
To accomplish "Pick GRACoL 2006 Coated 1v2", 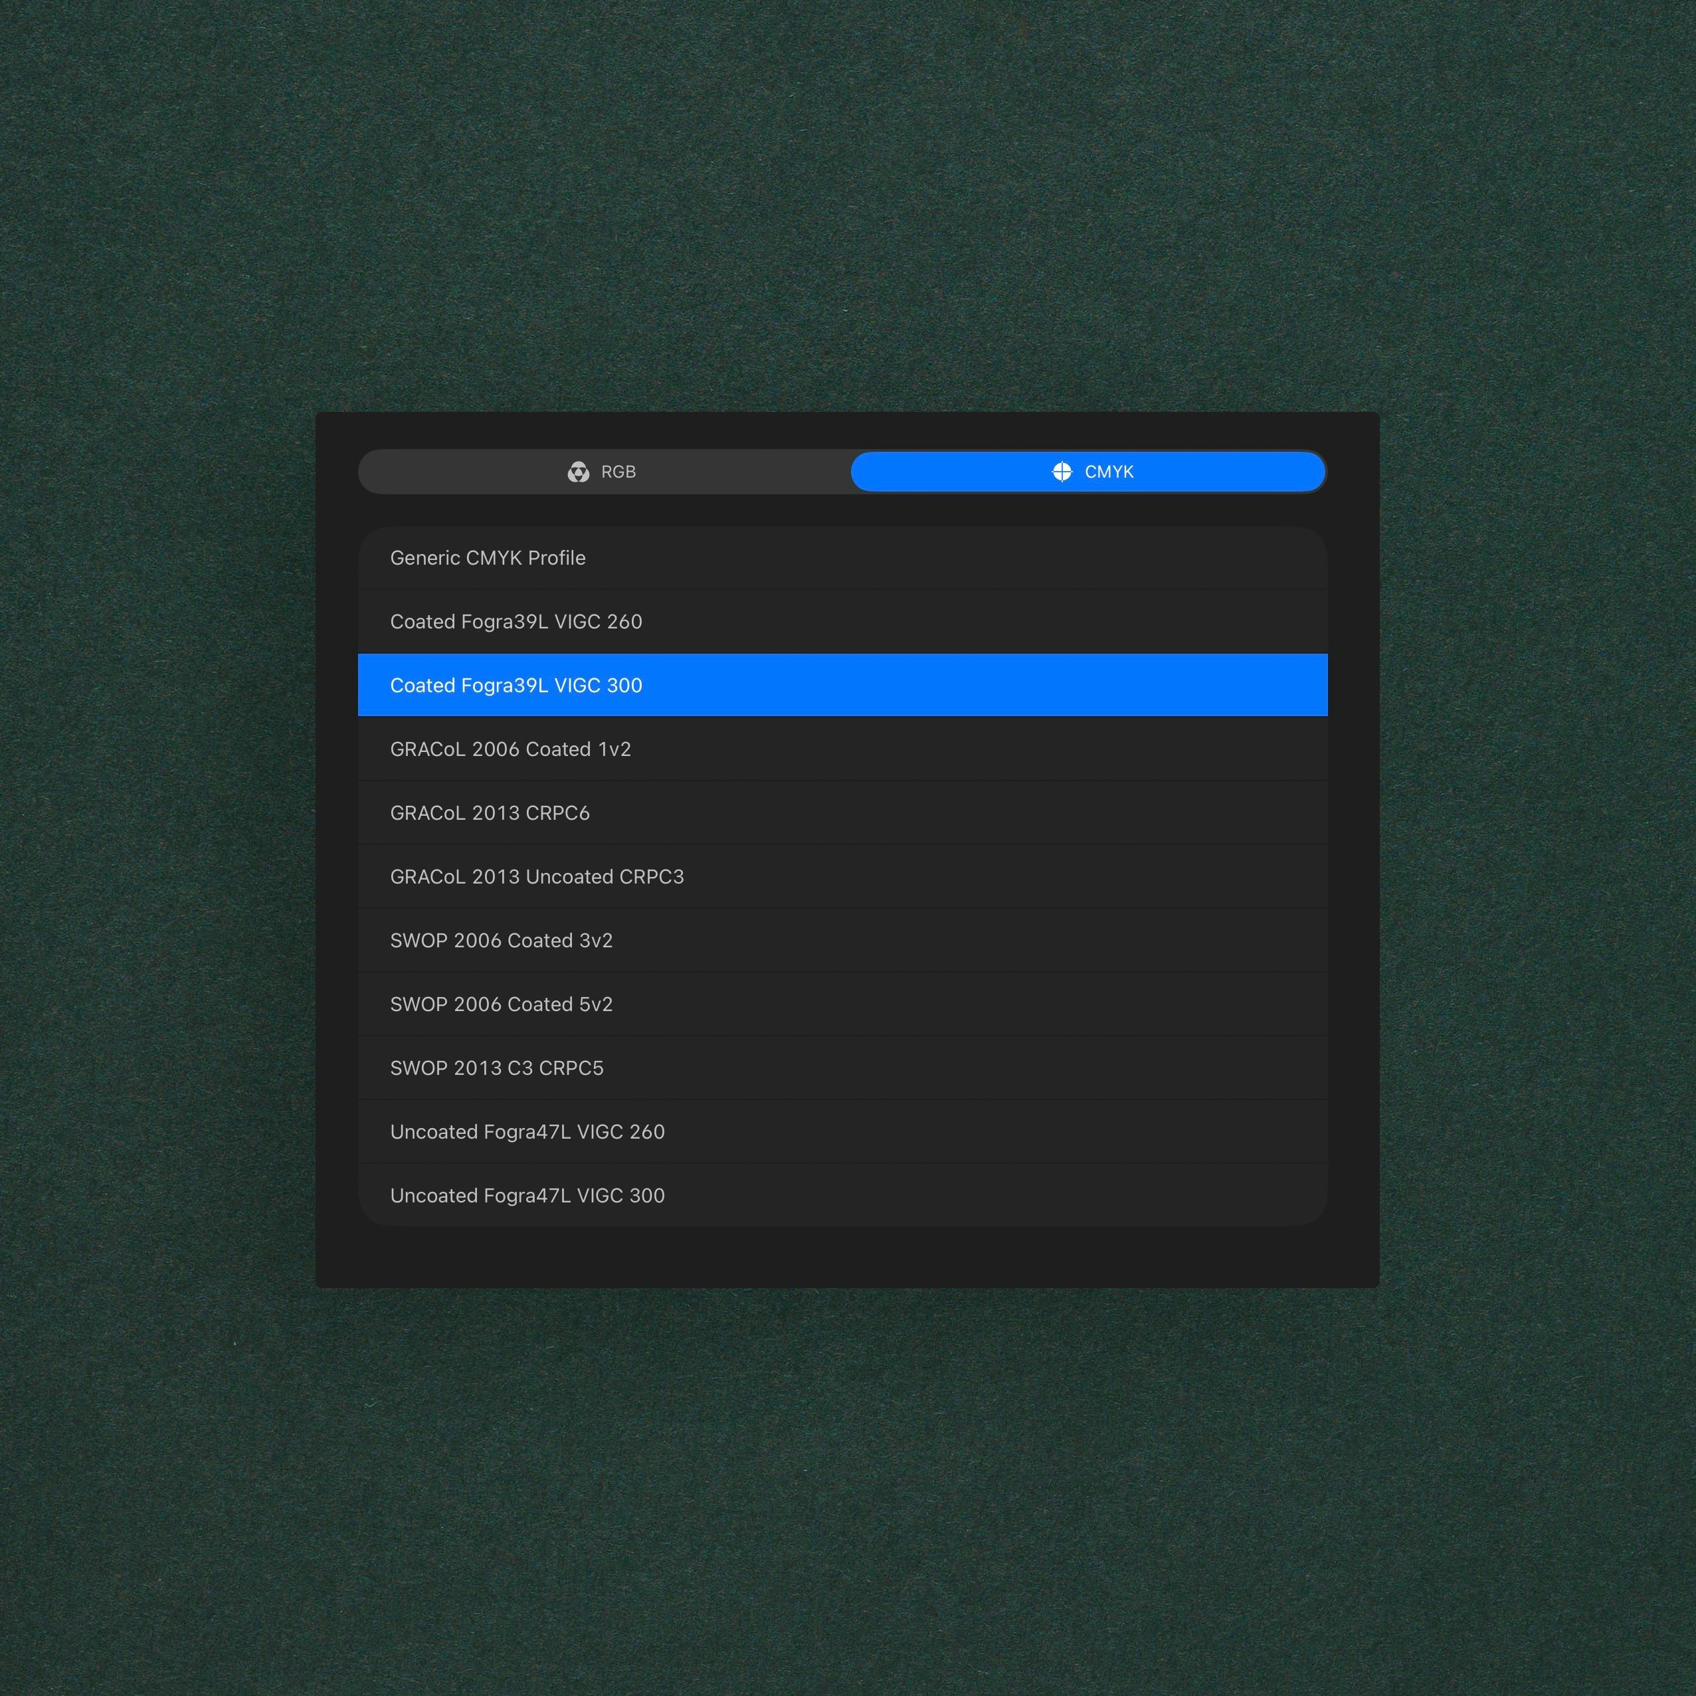I will tap(510, 749).
